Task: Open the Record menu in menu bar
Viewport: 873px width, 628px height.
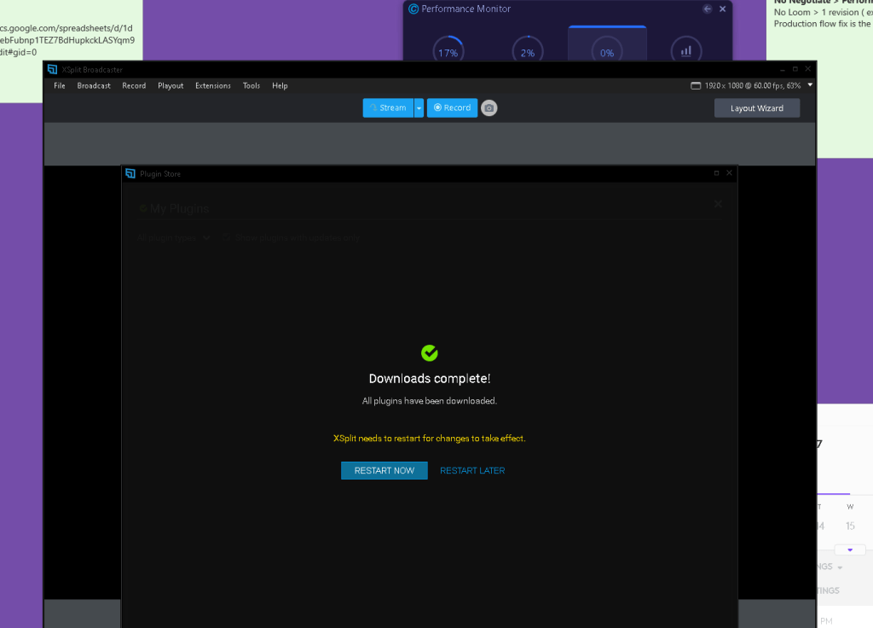Action: pyautogui.click(x=134, y=86)
